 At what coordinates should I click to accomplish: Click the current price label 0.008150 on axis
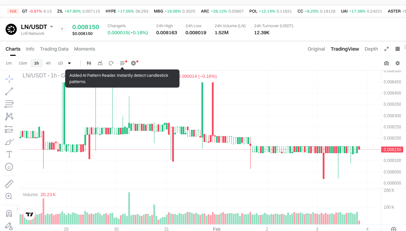(392, 149)
